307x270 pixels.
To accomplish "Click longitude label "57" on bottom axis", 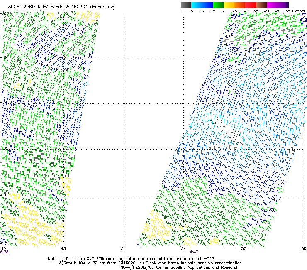I will [x=244, y=249].
